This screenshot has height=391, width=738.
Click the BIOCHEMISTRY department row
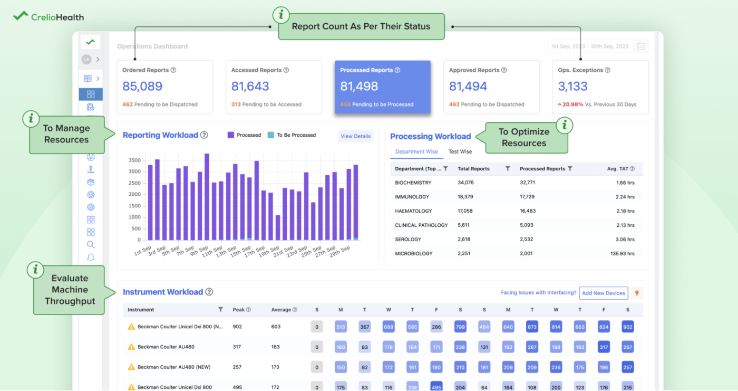click(516, 183)
